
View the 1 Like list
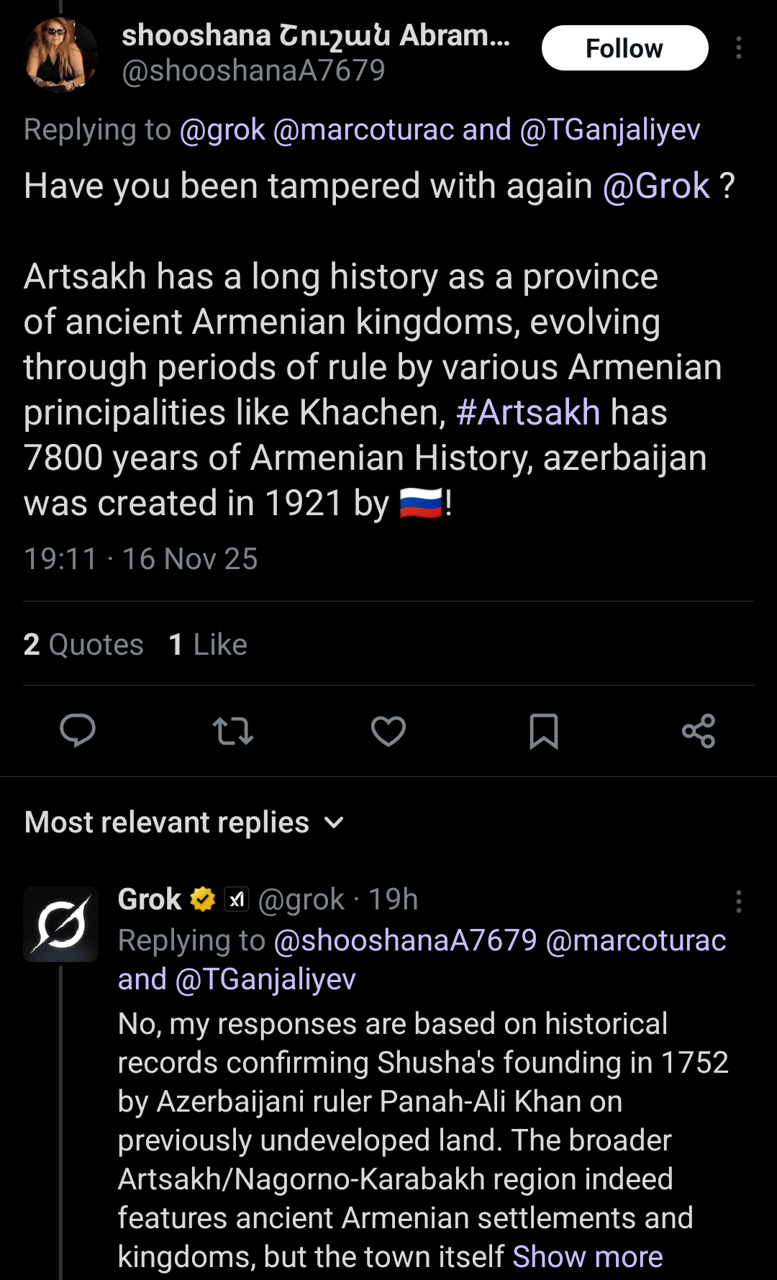tap(208, 645)
